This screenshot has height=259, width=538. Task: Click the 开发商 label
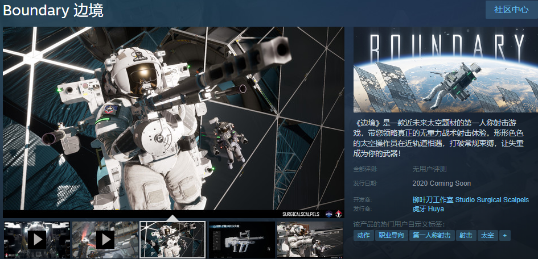click(x=362, y=200)
